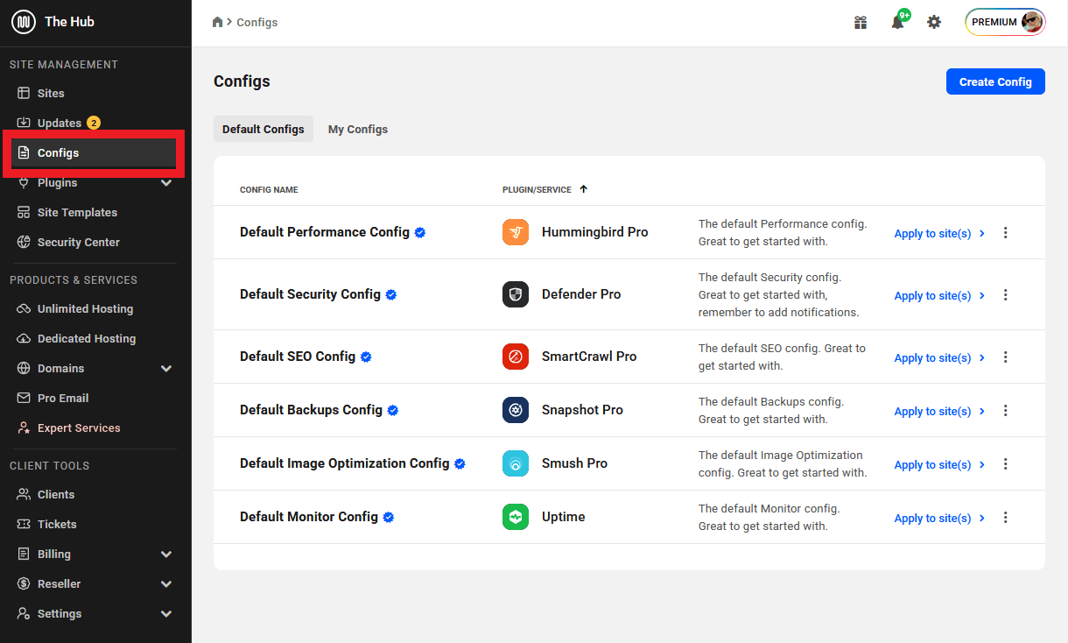This screenshot has height=643, width=1068.
Task: Switch to the Default Configs tab
Action: [x=263, y=129]
